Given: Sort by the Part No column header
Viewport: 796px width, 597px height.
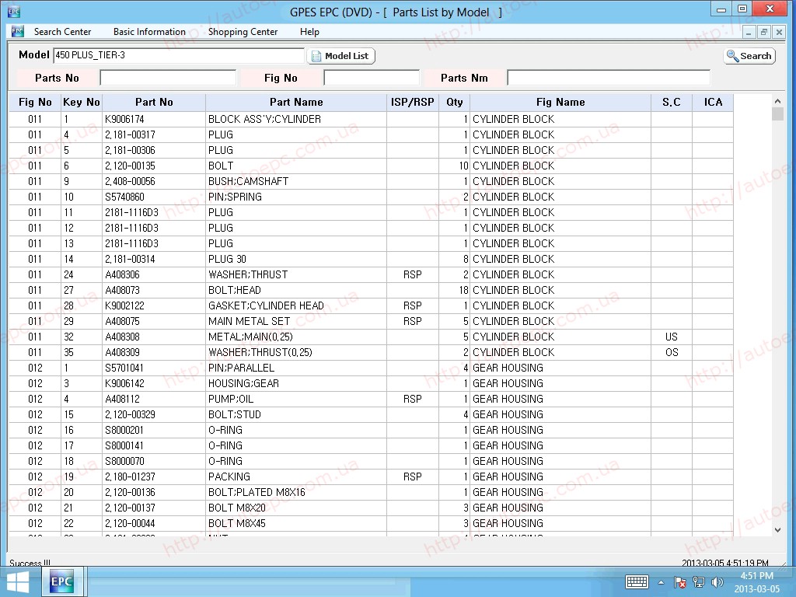Looking at the screenshot, I should tap(154, 102).
